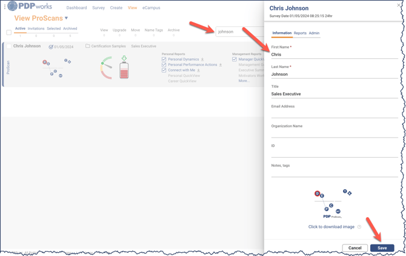
Task: Tick the select-all checkbox above the list
Action: pos(8,32)
